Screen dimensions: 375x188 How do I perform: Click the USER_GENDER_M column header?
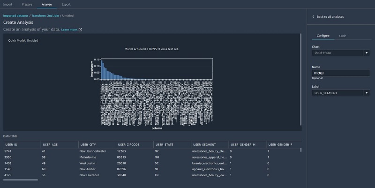247,145
